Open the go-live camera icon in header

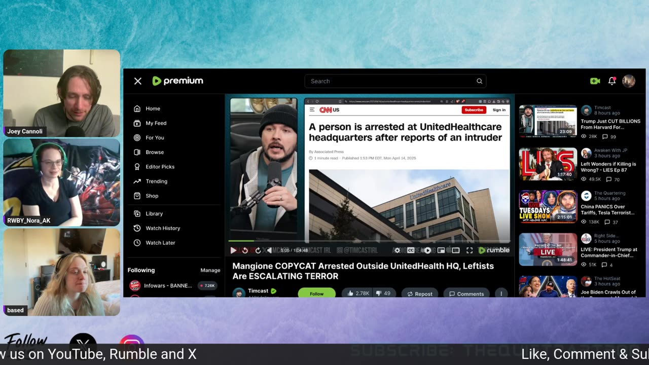[x=595, y=81]
